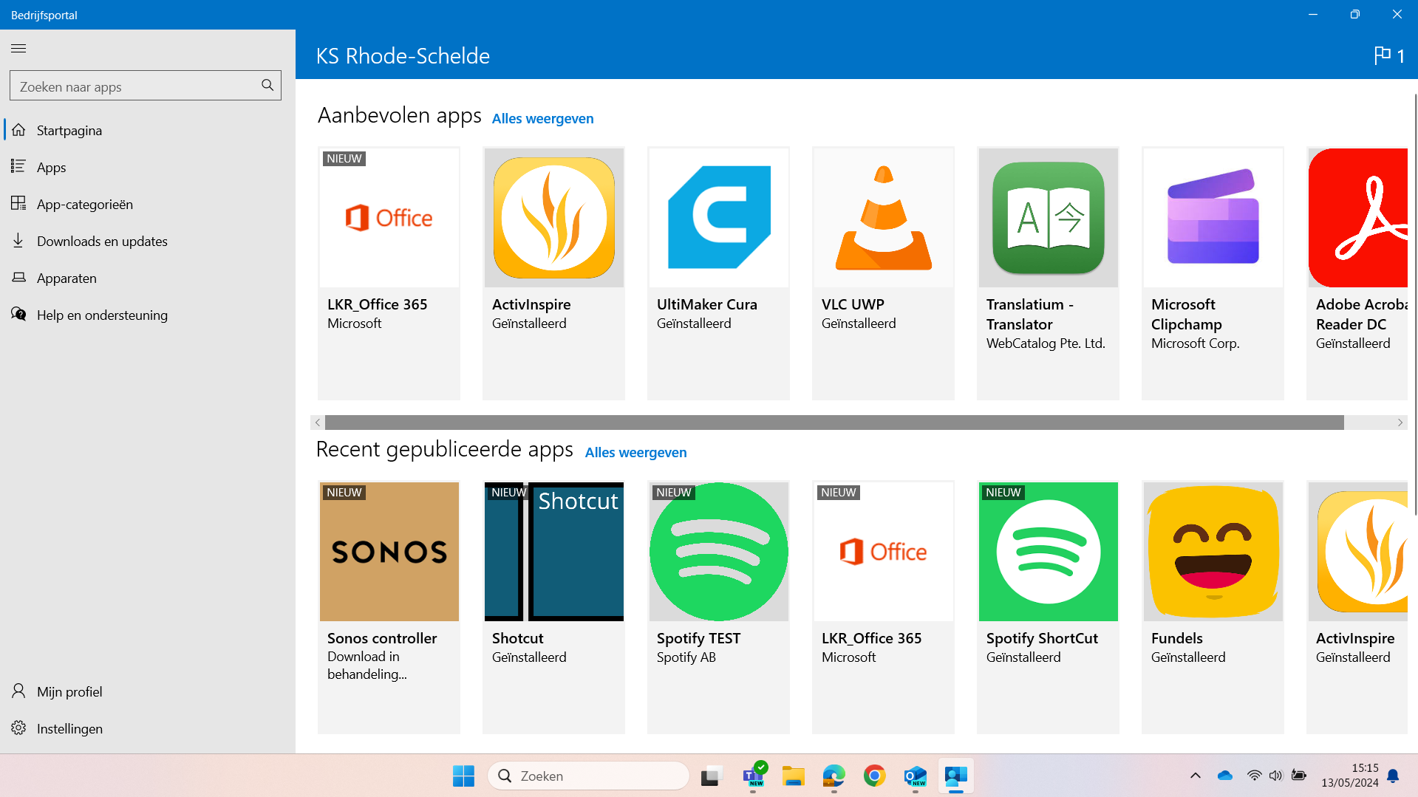This screenshot has height=797, width=1418.
Task: Open Downloads en updates page
Action: (102, 242)
